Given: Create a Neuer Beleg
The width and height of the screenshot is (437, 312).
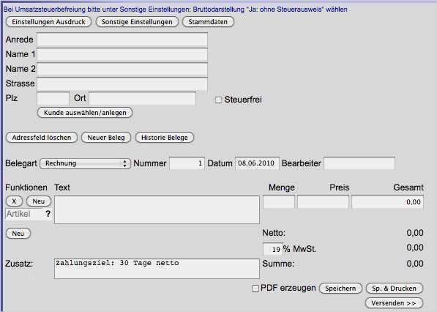Looking at the screenshot, I should click(106, 138).
